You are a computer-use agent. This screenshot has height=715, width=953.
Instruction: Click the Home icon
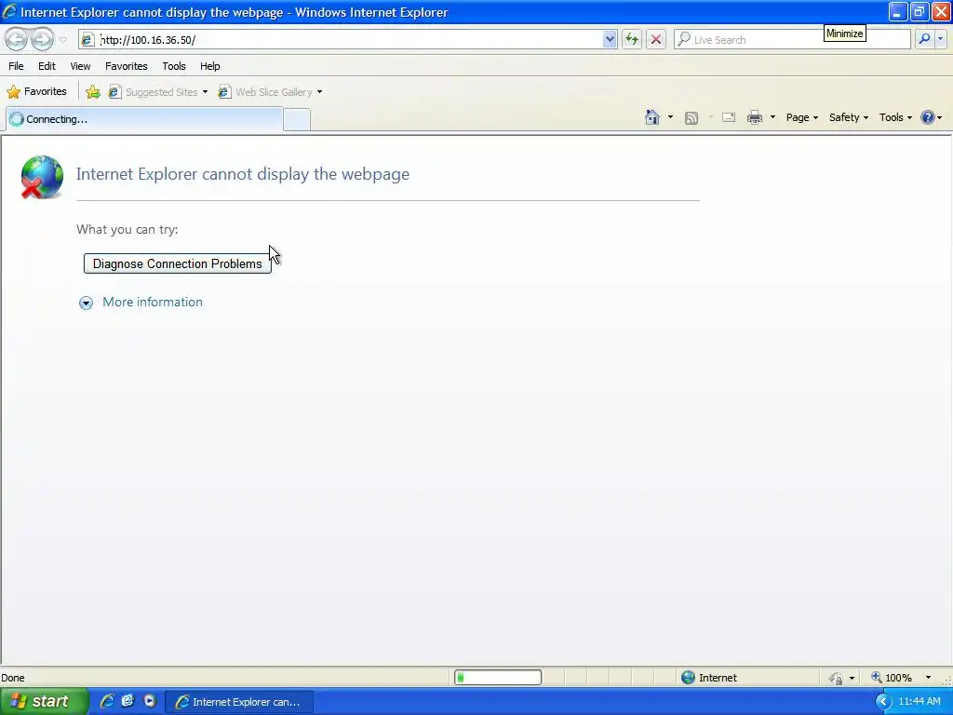652,117
